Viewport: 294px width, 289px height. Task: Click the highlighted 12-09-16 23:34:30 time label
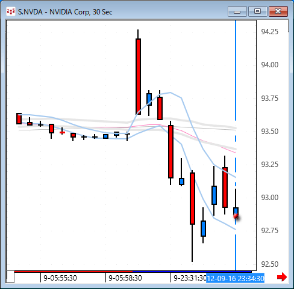click(236, 279)
